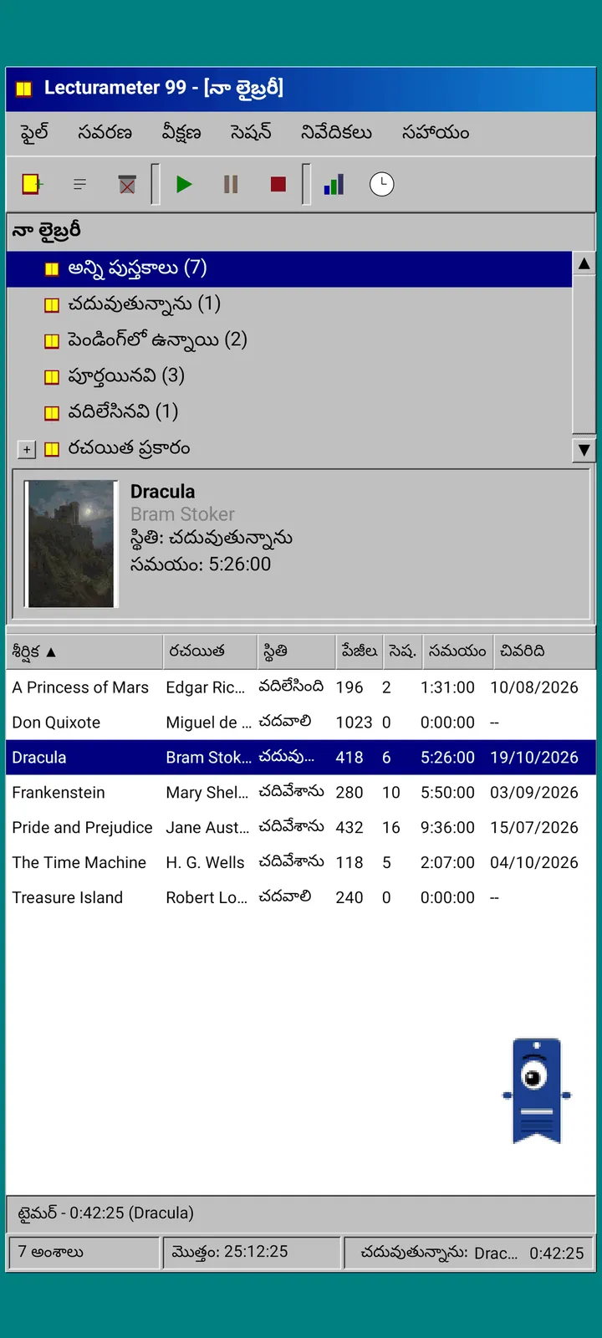Open the statistics bar chart icon
This screenshot has width=602, height=1338.
[x=334, y=184]
